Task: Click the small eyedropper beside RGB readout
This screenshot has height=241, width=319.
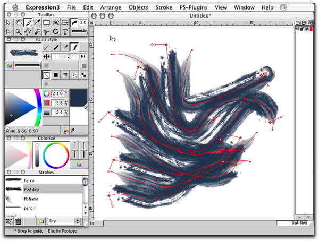Action: coord(73,131)
